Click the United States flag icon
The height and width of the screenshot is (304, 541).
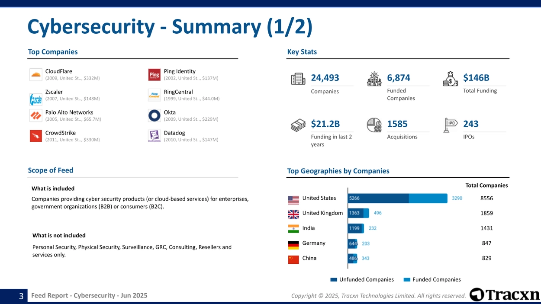(293, 200)
